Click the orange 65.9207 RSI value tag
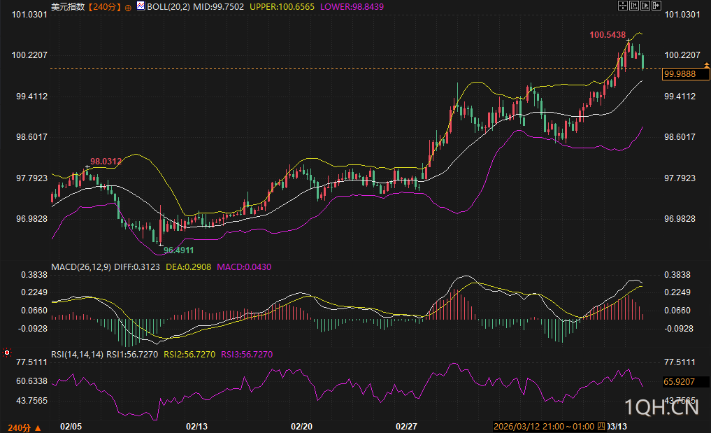This screenshot has height=433, width=711. pos(680,382)
